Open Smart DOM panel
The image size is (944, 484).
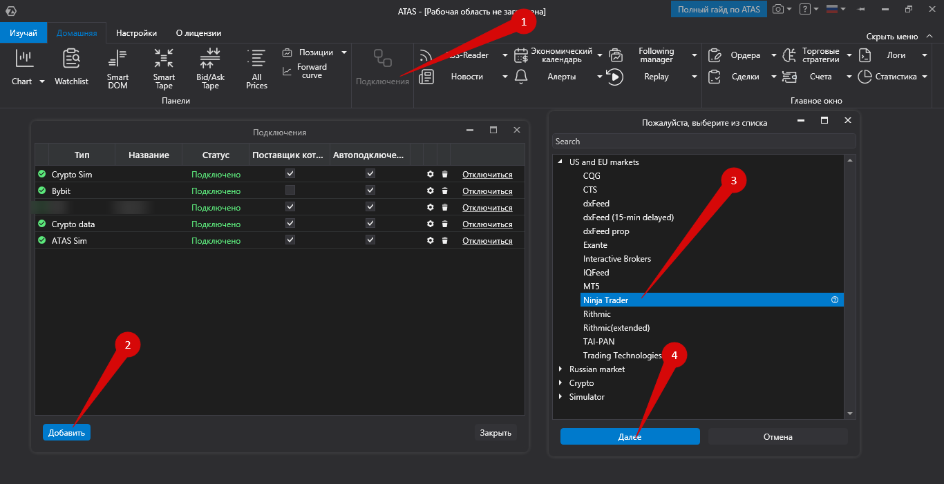coord(118,69)
